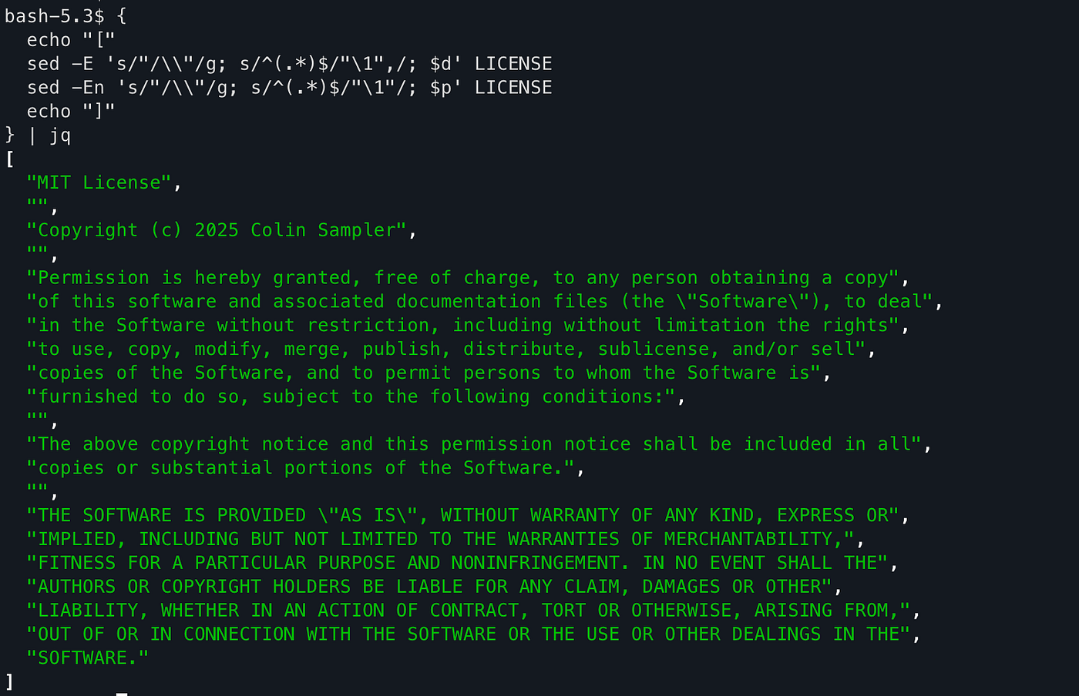Click the opening bracket of JSON output
Image resolution: width=1079 pixels, height=696 pixels.
[x=9, y=159]
